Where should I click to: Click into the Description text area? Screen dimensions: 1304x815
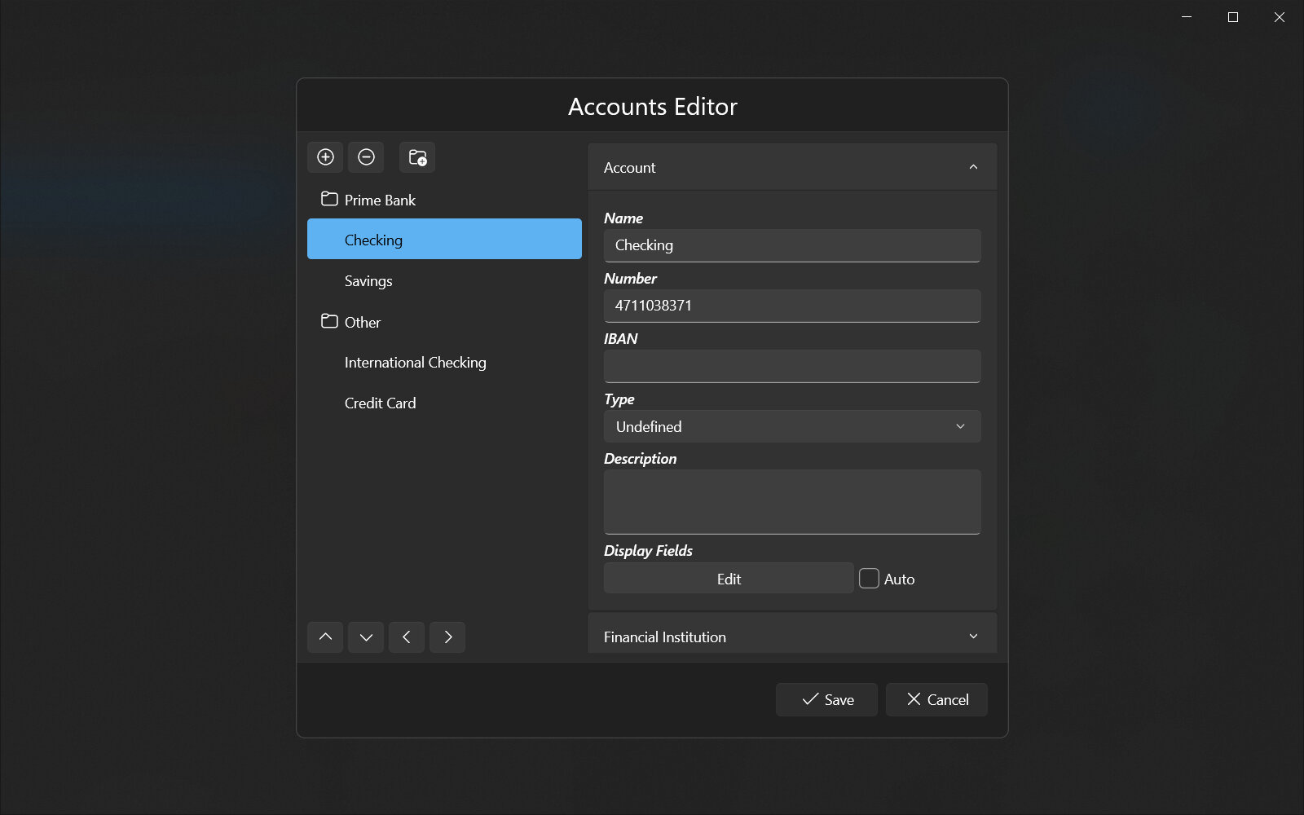pos(792,502)
